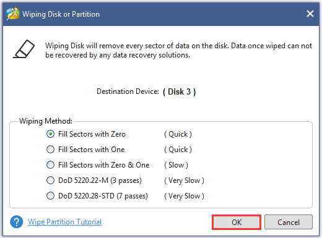Screen dimensions: 322x238
Task: Click the (Quick) label beside Fill Sectors with One
Action: pyautogui.click(x=178, y=150)
